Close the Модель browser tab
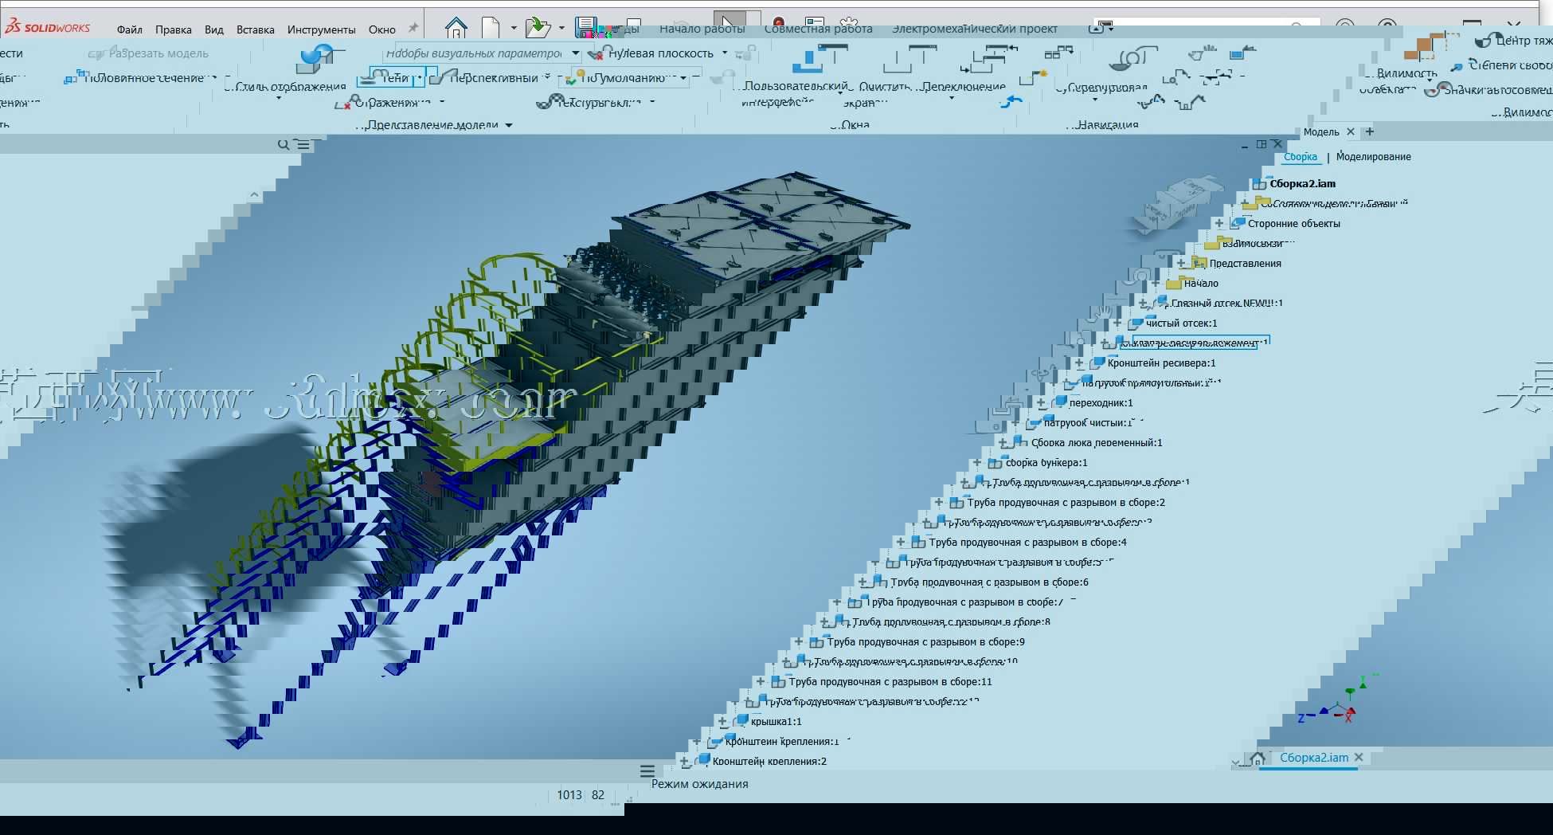The width and height of the screenshot is (1553, 835). pos(1350,131)
